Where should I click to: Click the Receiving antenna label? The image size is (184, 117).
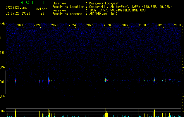pos(67,14)
